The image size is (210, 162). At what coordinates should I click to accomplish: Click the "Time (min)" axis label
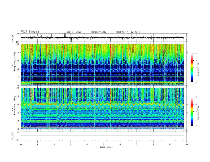pos(106,147)
